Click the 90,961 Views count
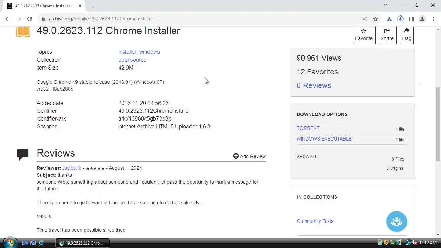441x248 pixels. (x=319, y=58)
